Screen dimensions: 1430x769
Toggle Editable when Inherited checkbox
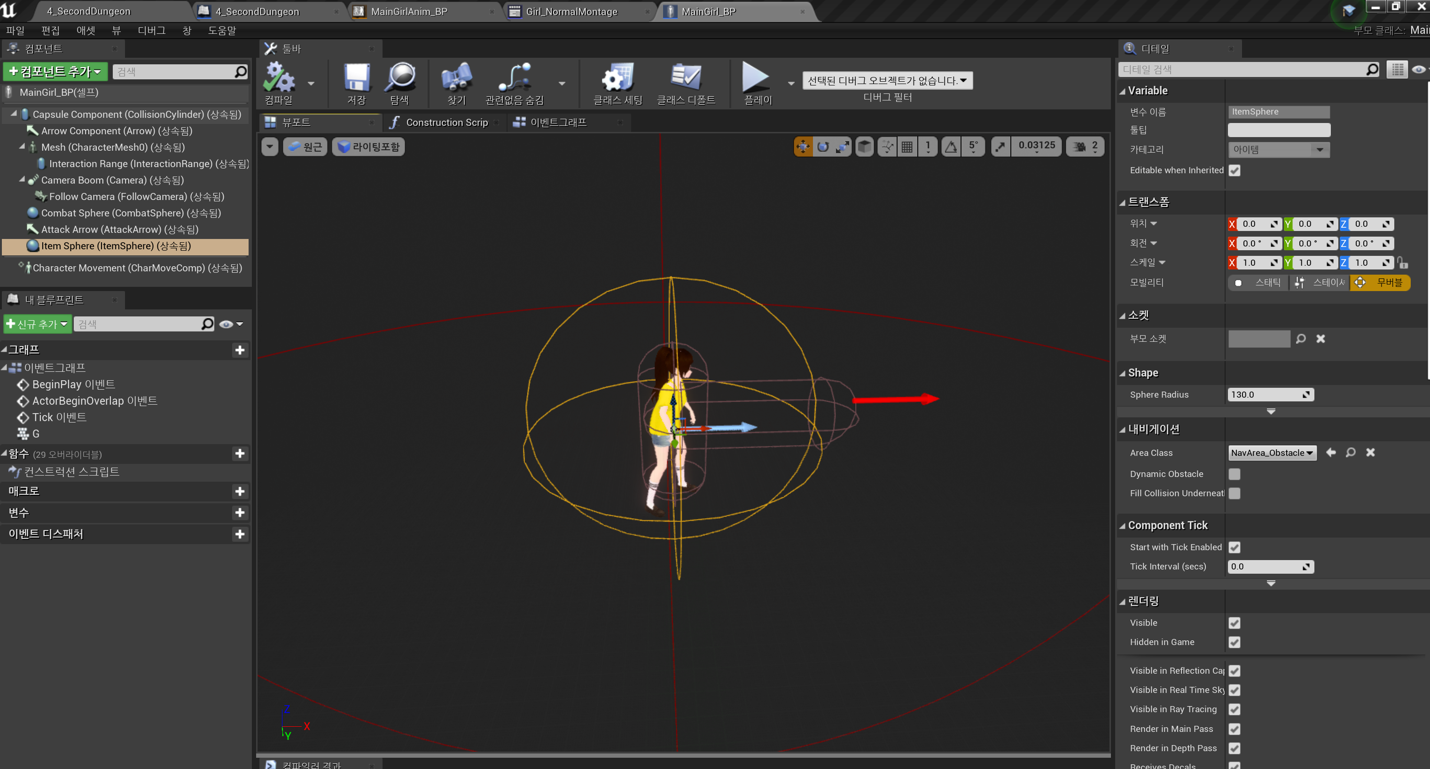[1234, 171]
